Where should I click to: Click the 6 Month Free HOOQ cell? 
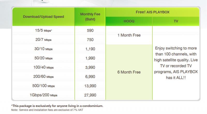pyautogui.click(x=129, y=72)
